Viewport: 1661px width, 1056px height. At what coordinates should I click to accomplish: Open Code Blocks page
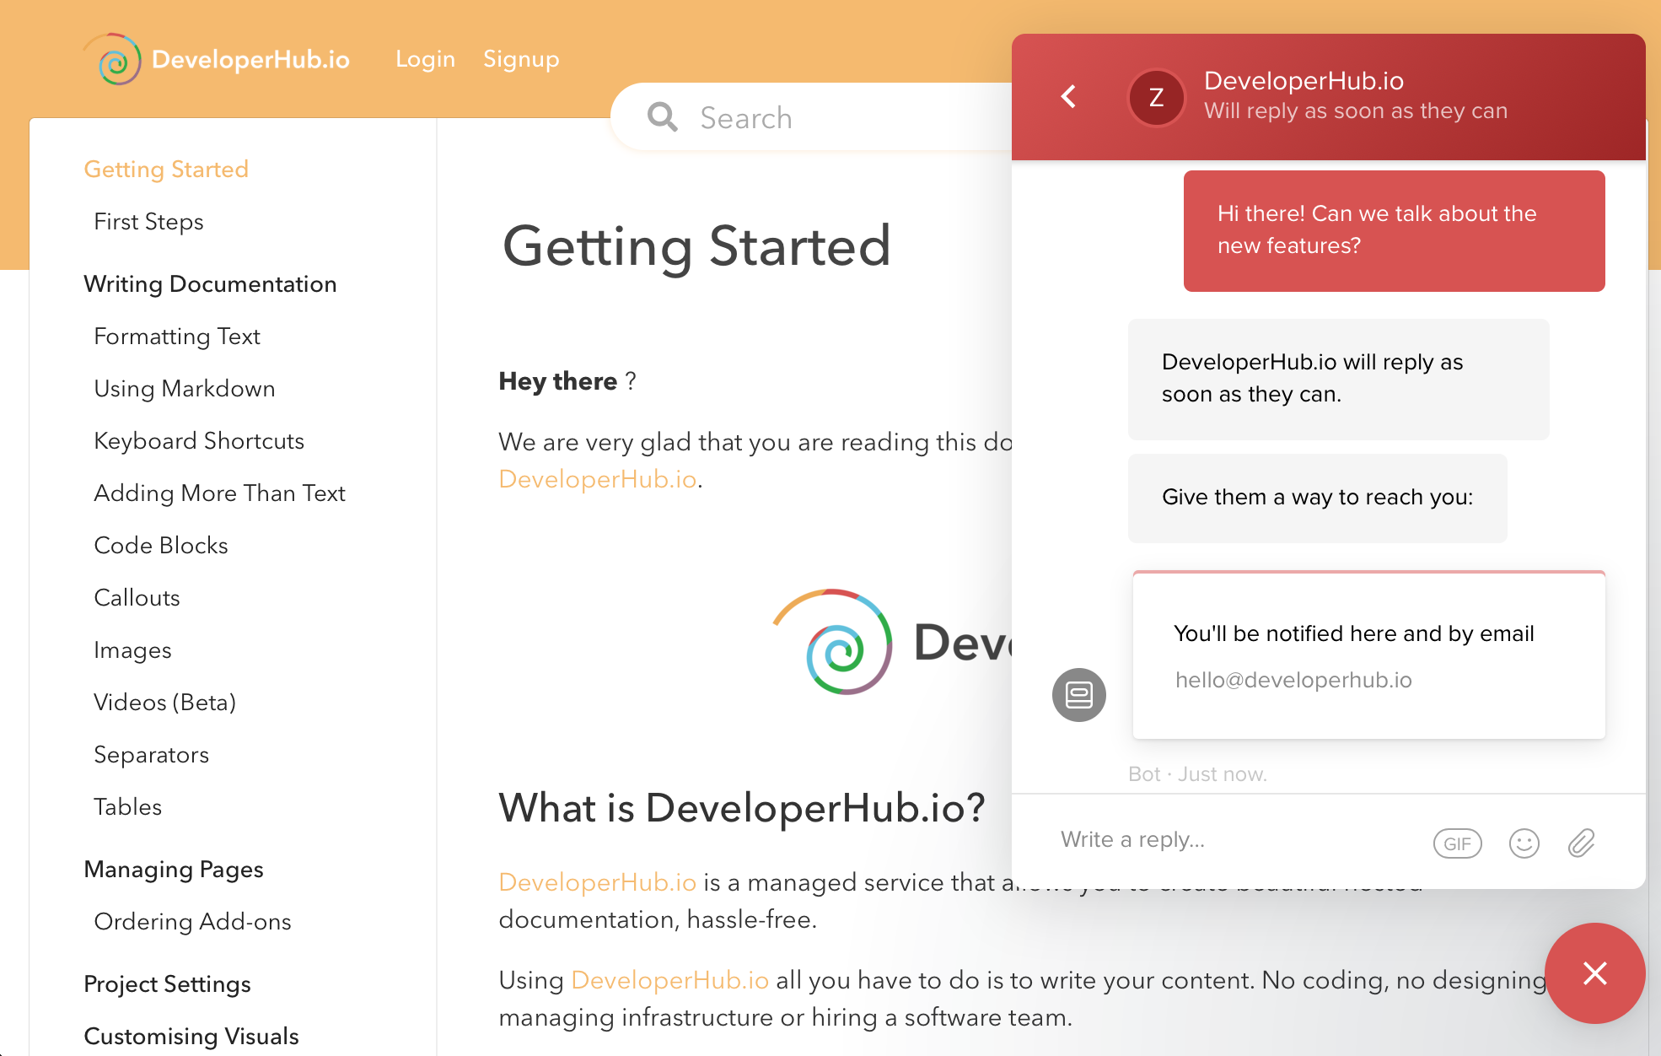coord(161,545)
